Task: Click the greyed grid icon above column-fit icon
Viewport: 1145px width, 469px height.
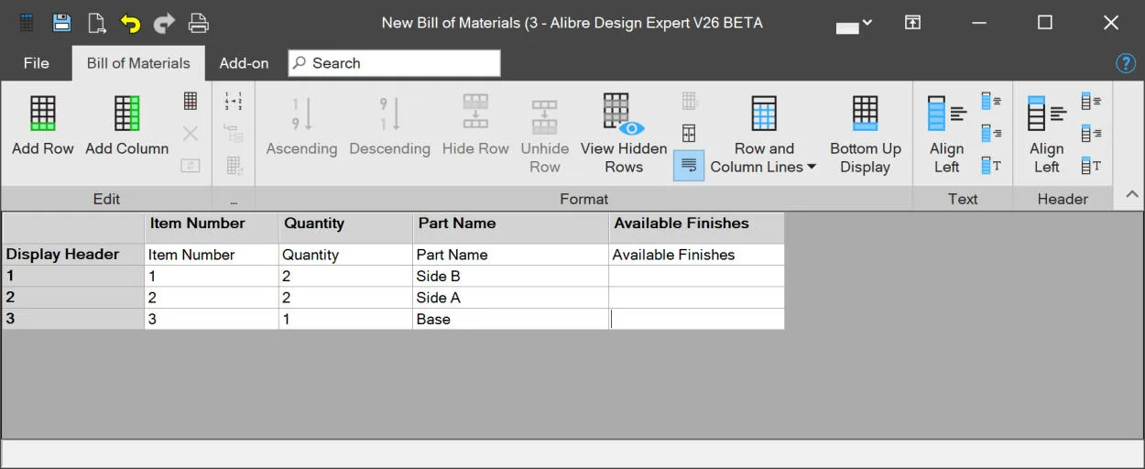Action: pos(689,101)
